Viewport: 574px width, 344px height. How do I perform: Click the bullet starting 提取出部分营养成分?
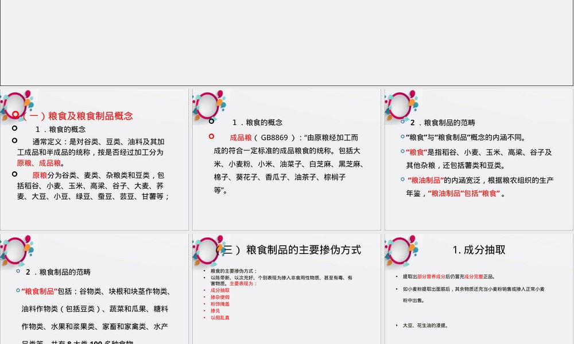pos(449,277)
